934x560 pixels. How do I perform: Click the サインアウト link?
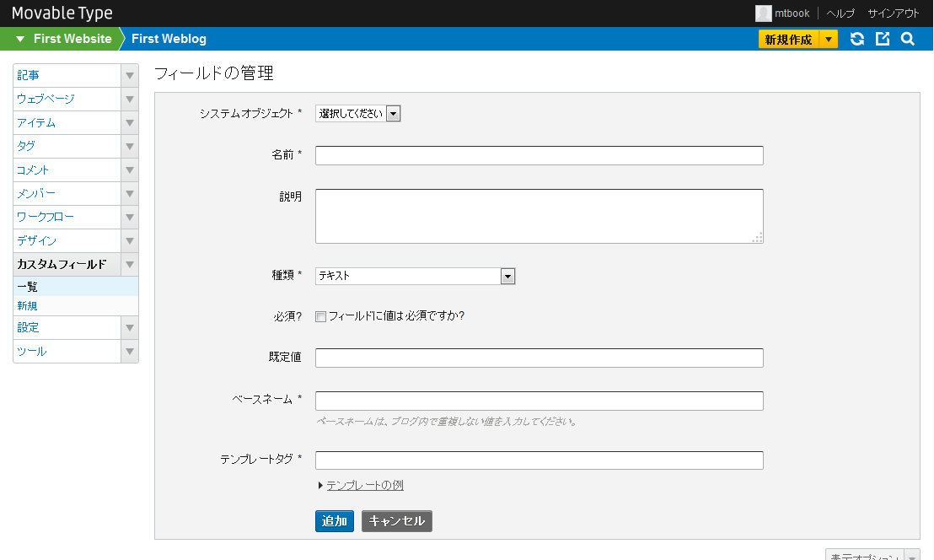coord(894,13)
